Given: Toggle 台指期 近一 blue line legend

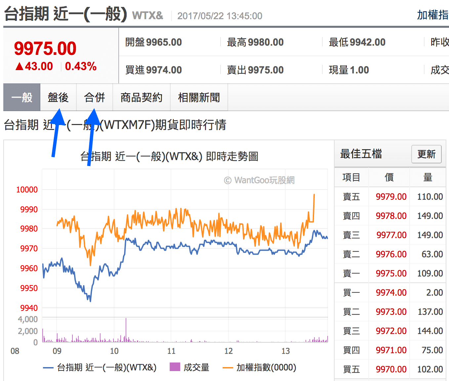Looking at the screenshot, I should 100,367.
